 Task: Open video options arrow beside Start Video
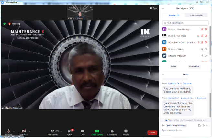29,131
